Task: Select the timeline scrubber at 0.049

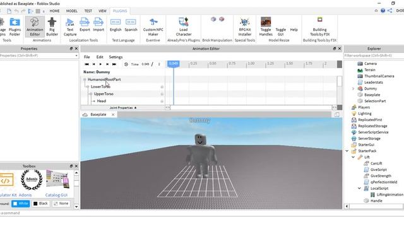Action: click(174, 64)
